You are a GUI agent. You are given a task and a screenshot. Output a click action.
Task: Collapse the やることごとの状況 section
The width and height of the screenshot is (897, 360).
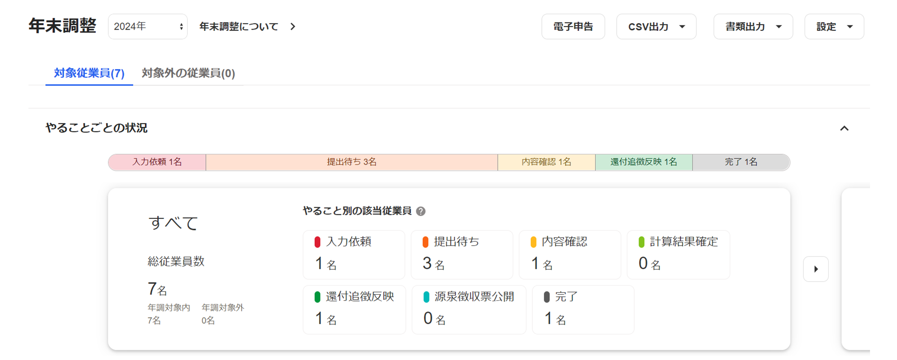point(844,129)
